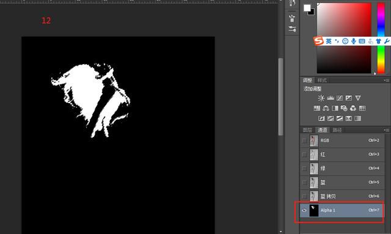Toggle visibility of 蓝 拷贝 channel

pos(304,196)
